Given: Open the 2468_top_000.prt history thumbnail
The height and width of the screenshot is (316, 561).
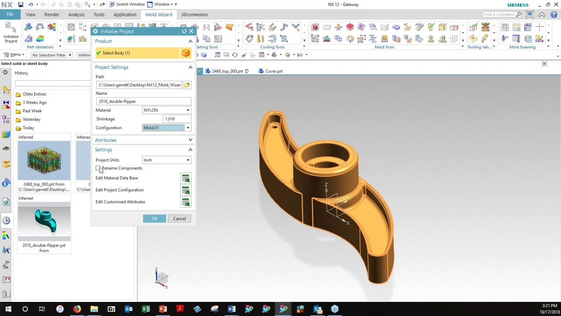Looking at the screenshot, I should 44,161.
